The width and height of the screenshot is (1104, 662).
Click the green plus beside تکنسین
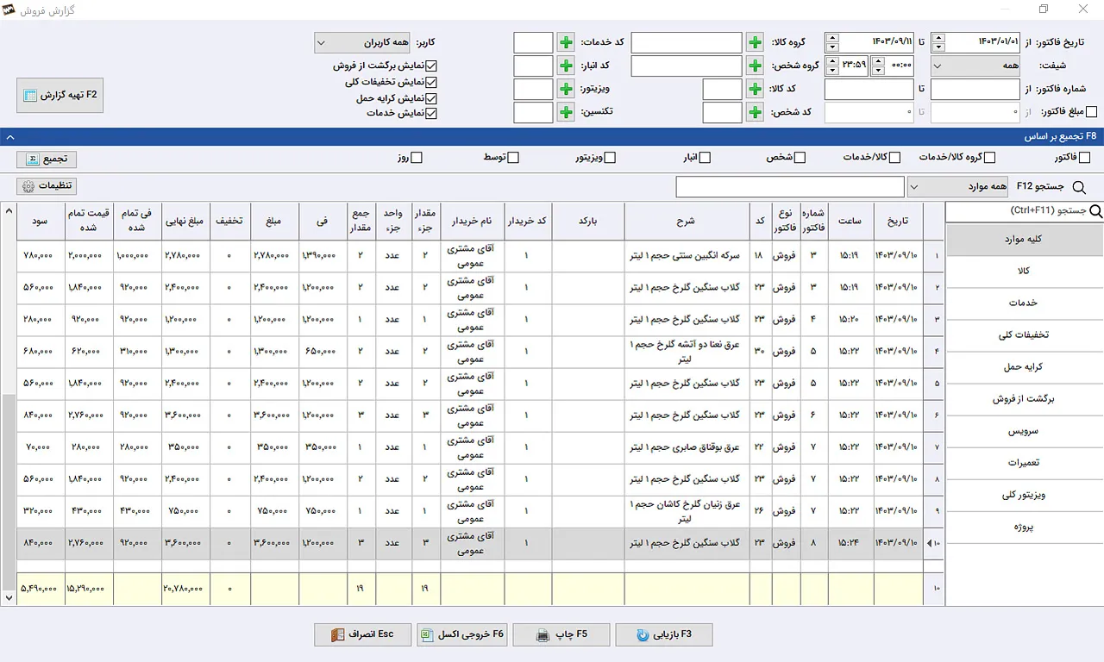[565, 112]
